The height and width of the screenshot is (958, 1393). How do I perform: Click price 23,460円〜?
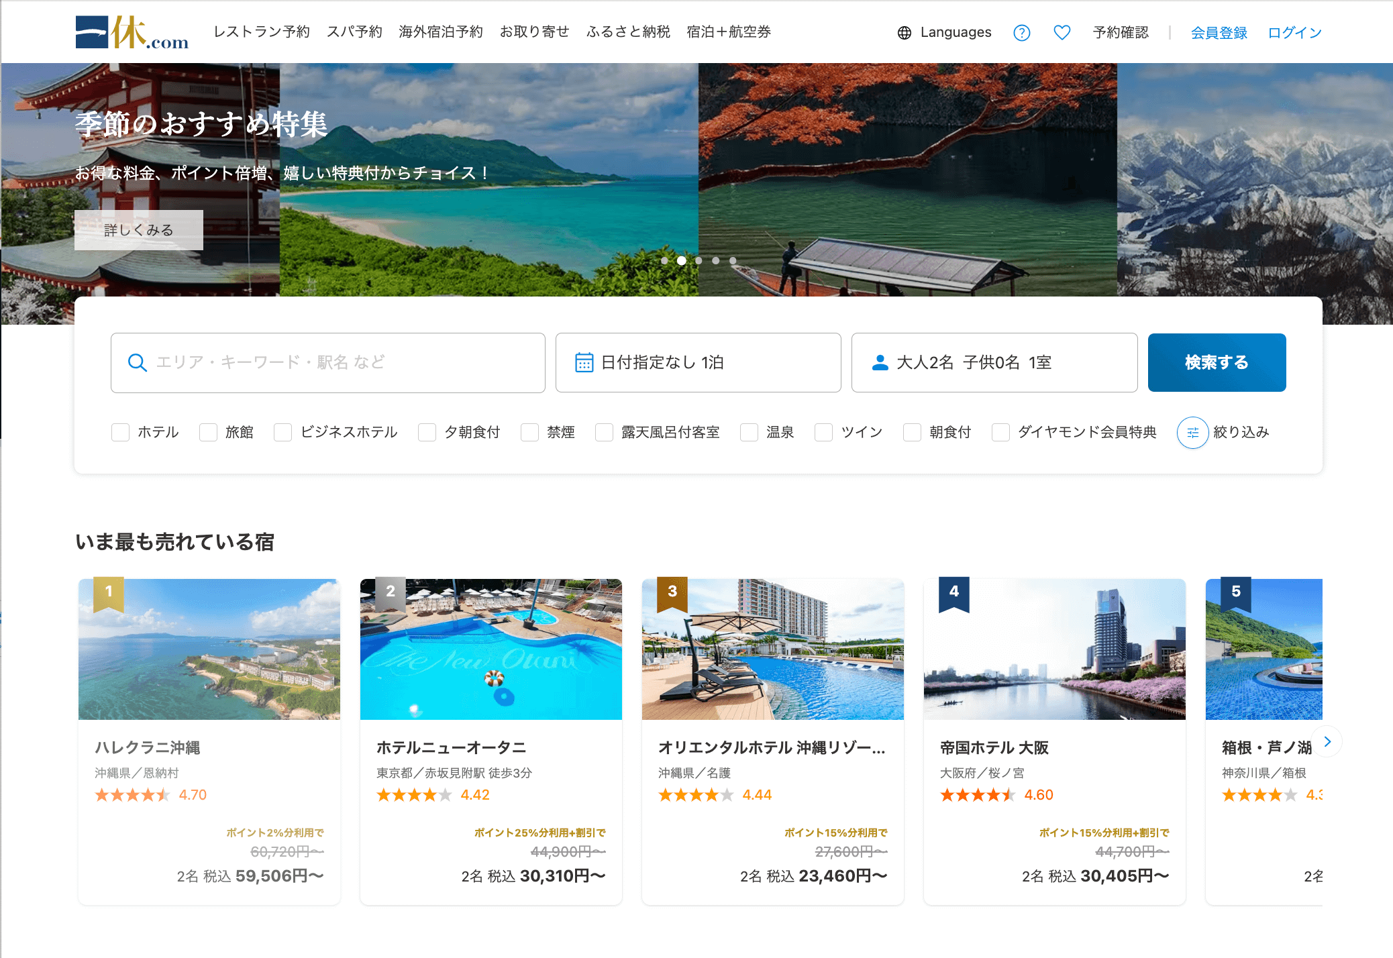point(843,876)
